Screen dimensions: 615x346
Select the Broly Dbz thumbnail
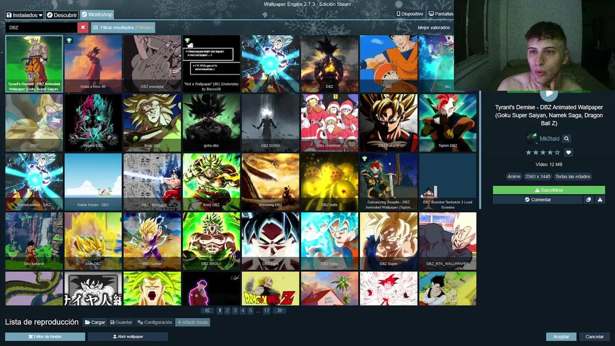[x=152, y=123]
